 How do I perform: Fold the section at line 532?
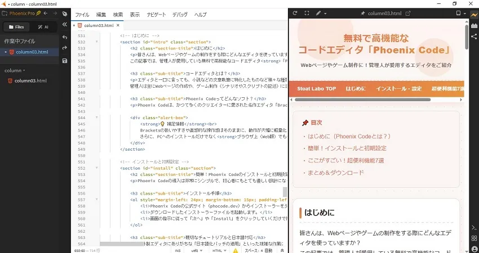point(97,42)
